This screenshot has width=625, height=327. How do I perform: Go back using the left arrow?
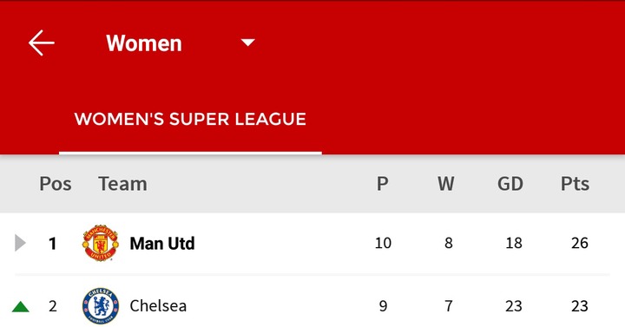[42, 43]
